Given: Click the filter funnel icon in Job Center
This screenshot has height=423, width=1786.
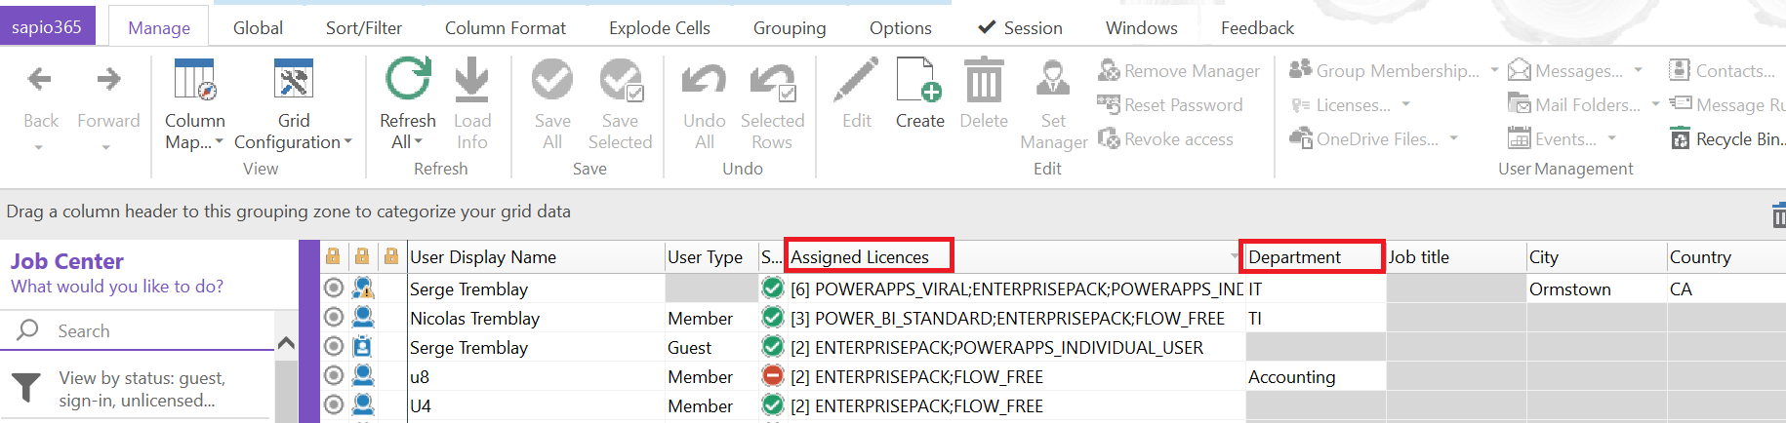Looking at the screenshot, I should (26, 388).
